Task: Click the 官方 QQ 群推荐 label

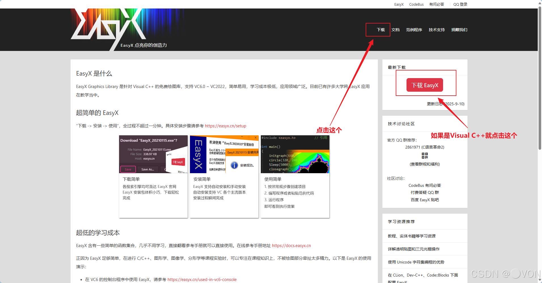Action: (x=402, y=140)
